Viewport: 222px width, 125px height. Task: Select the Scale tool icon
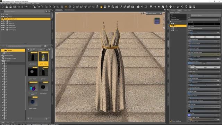click(89, 7)
